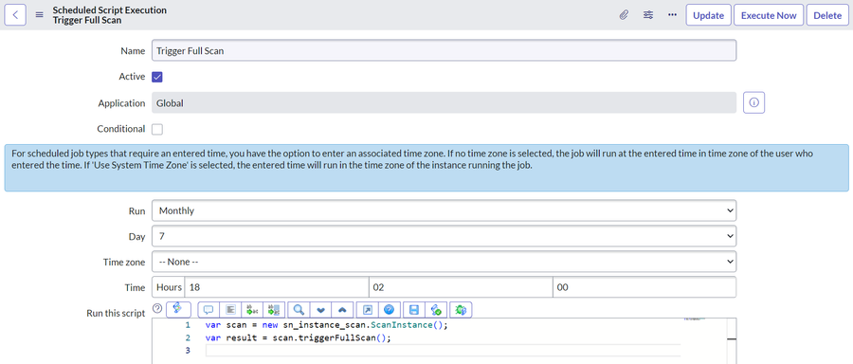The image size is (853, 364).
Task: Open the form context hamburger menu
Action: [39, 14]
